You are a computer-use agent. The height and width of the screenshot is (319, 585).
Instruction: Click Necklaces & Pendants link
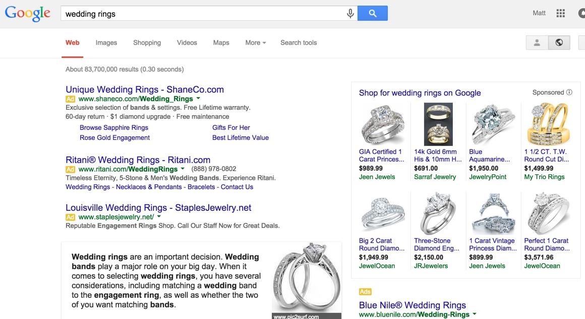click(149, 187)
